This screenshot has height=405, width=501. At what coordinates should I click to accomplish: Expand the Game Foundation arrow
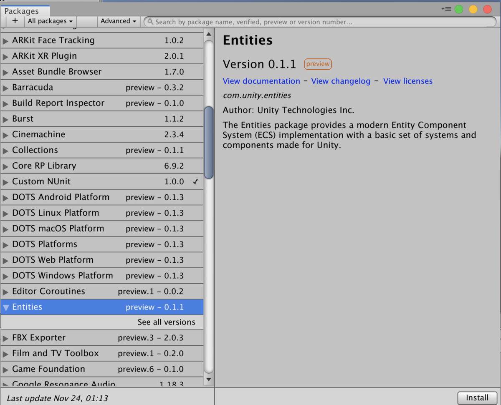click(x=5, y=370)
